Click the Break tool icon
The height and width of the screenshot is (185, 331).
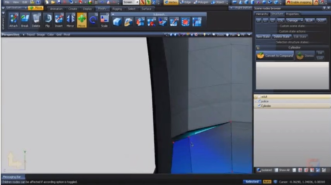click(x=25, y=20)
